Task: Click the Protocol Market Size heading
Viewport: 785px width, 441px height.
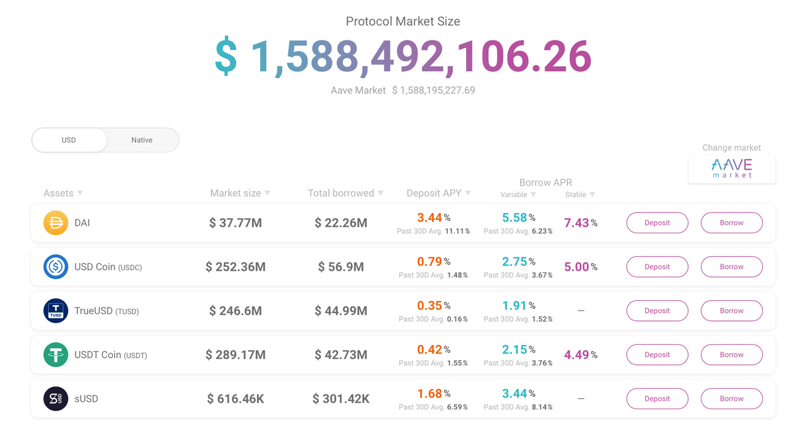Action: click(x=403, y=21)
